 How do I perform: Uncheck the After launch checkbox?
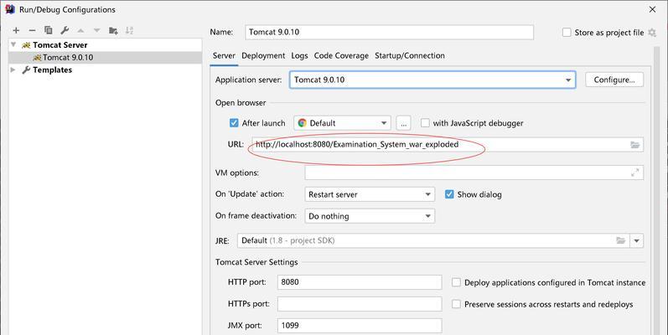coord(234,123)
